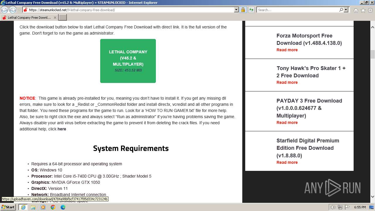Open the media player taskbar icon
Image resolution: width=375 pixels, height=211 pixels.
(x=43, y=207)
